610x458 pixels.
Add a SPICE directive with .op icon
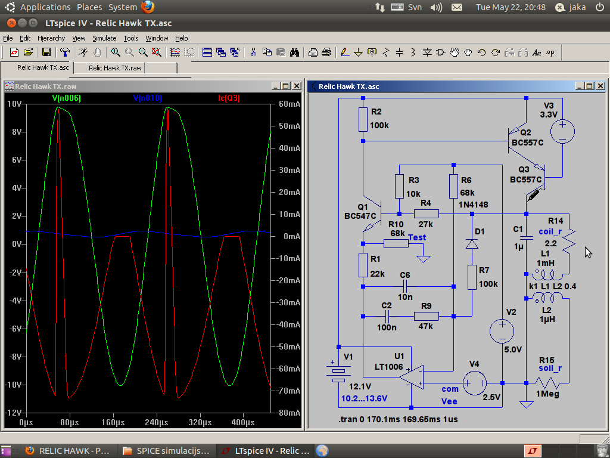550,52
